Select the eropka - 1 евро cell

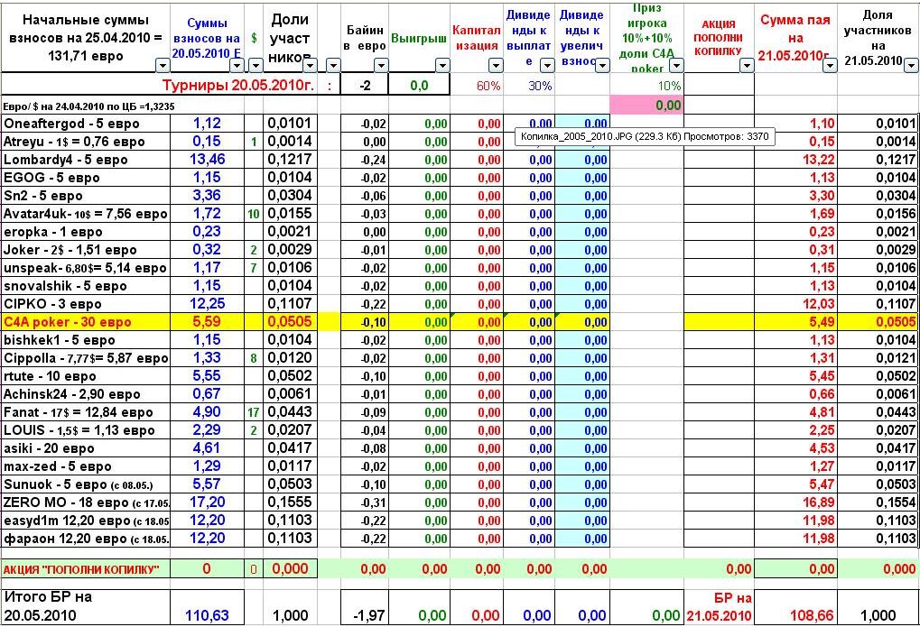click(86, 231)
